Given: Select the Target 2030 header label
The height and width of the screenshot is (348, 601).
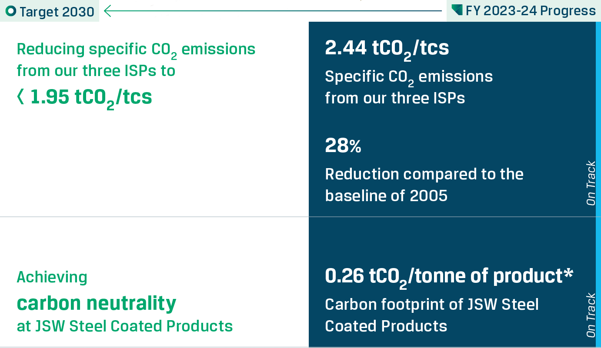Looking at the screenshot, I should [57, 11].
